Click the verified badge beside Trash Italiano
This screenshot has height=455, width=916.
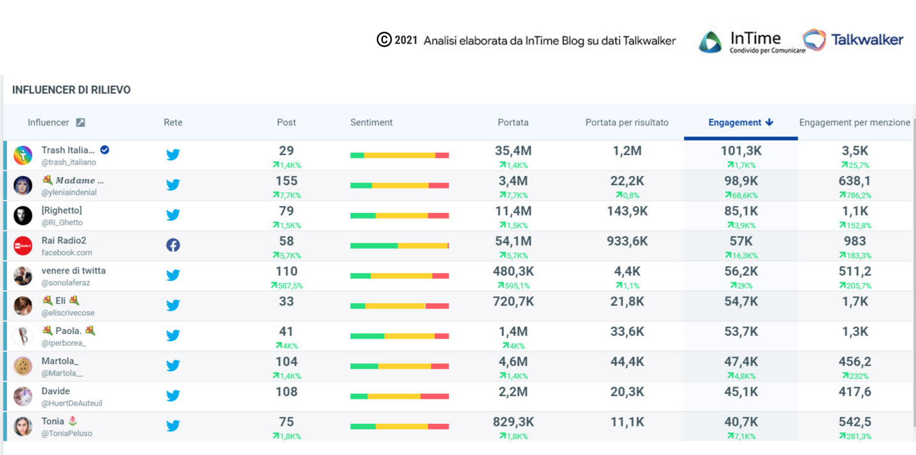(105, 150)
